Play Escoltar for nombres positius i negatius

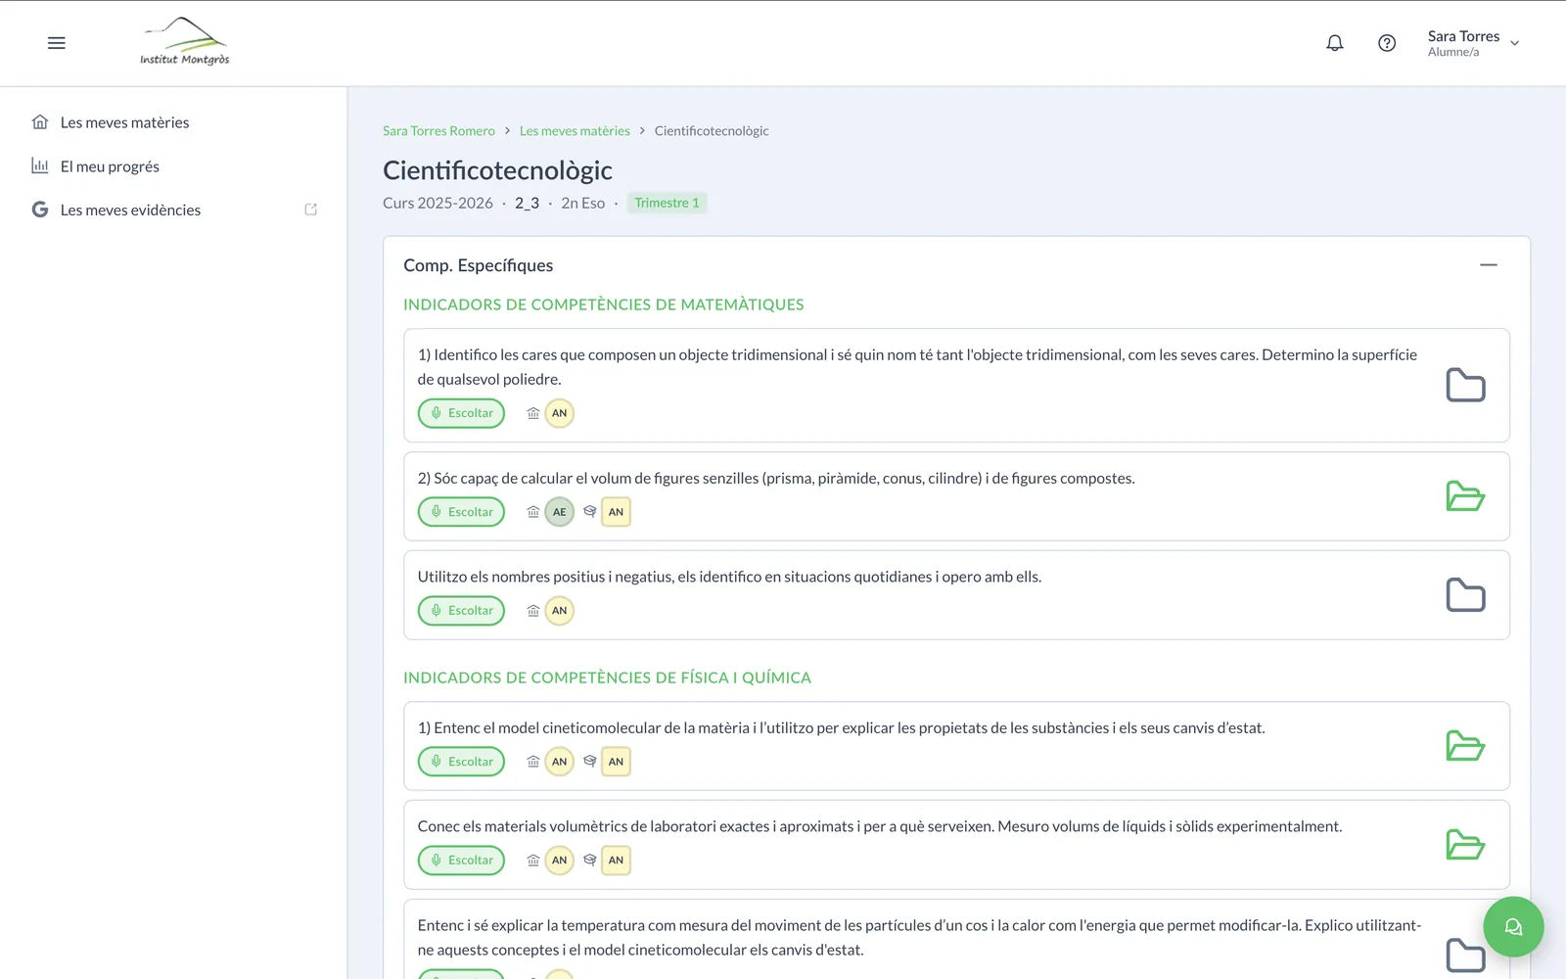(x=461, y=611)
